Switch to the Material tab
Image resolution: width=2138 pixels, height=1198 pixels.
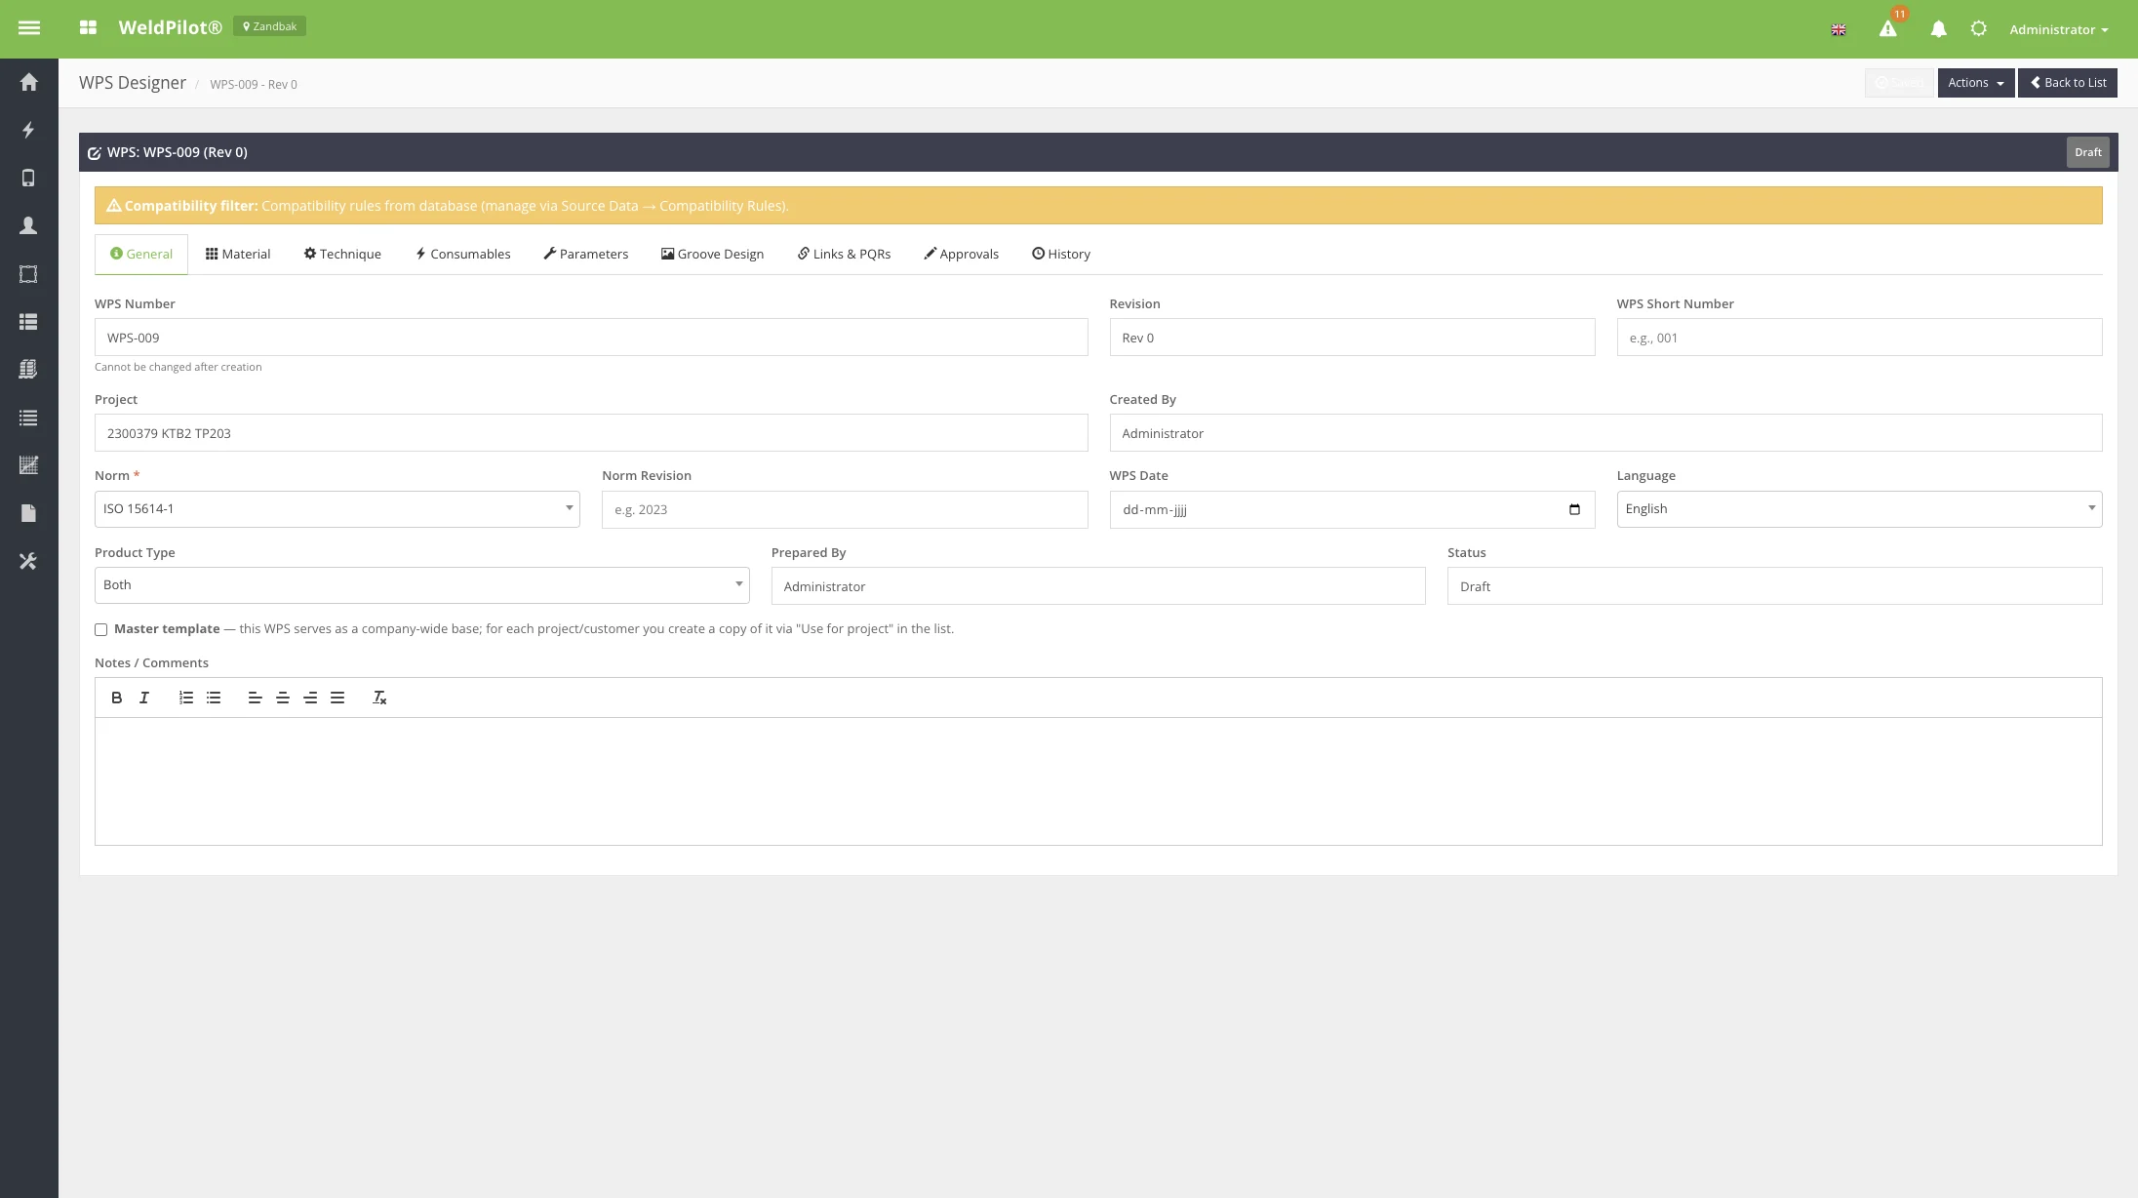(238, 255)
